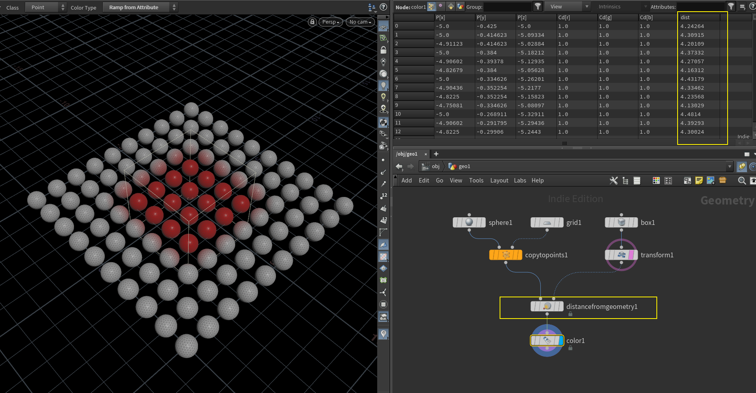Image resolution: width=756 pixels, height=393 pixels.
Task: Click the green snapping options icon
Action: point(383,38)
